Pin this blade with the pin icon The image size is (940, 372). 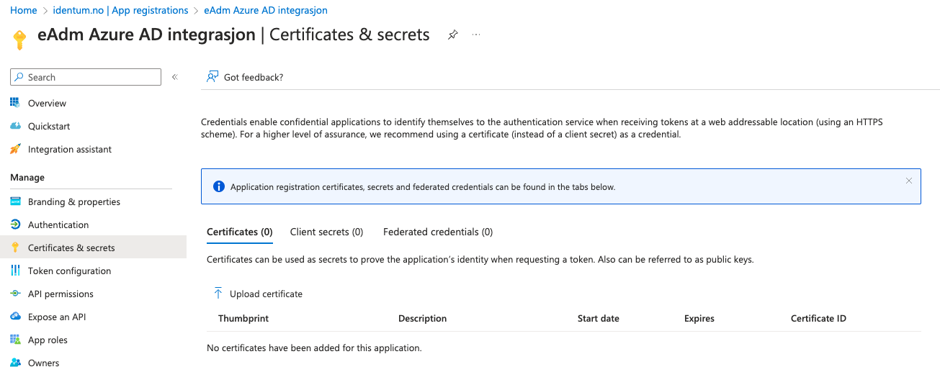pos(452,35)
